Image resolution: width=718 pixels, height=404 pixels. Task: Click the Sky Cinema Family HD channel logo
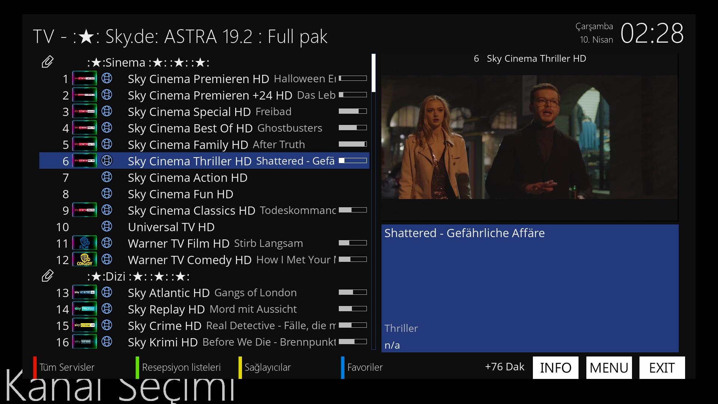tap(85, 144)
